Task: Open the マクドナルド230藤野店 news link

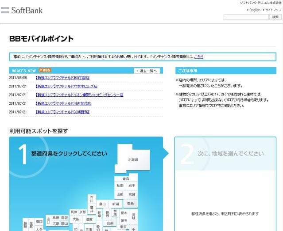Action: point(62,112)
